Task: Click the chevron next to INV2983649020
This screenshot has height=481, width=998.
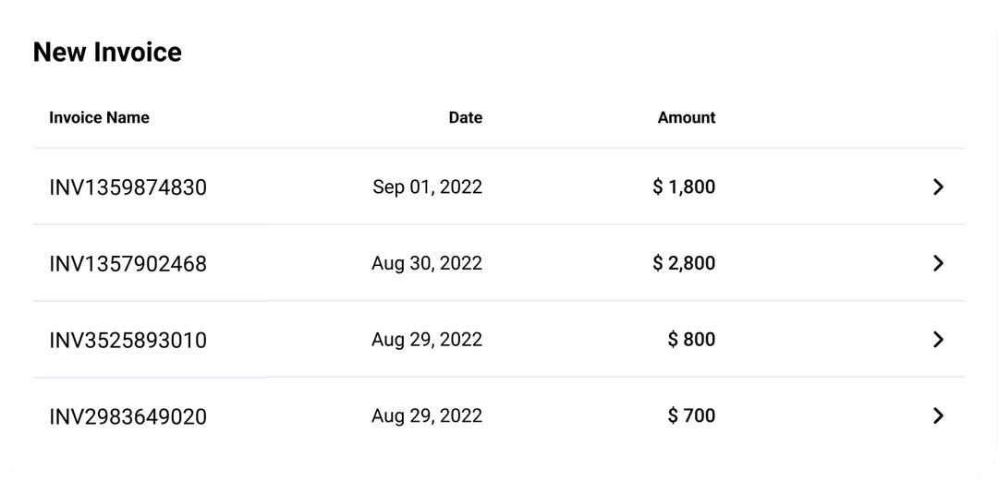Action: [x=938, y=415]
